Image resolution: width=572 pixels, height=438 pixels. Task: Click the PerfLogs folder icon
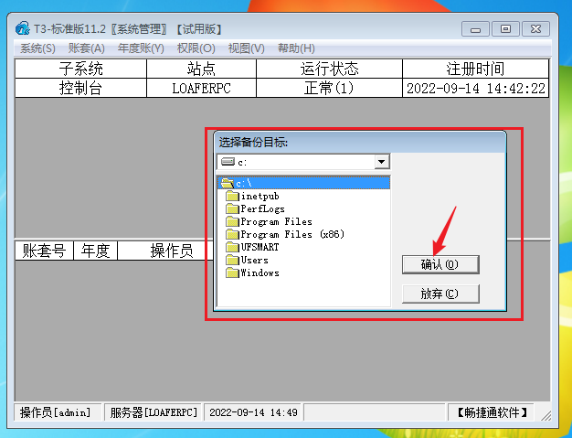(232, 208)
